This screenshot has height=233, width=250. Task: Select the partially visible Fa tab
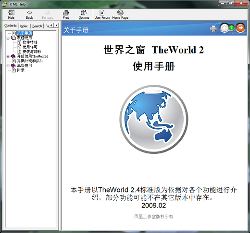(47, 26)
